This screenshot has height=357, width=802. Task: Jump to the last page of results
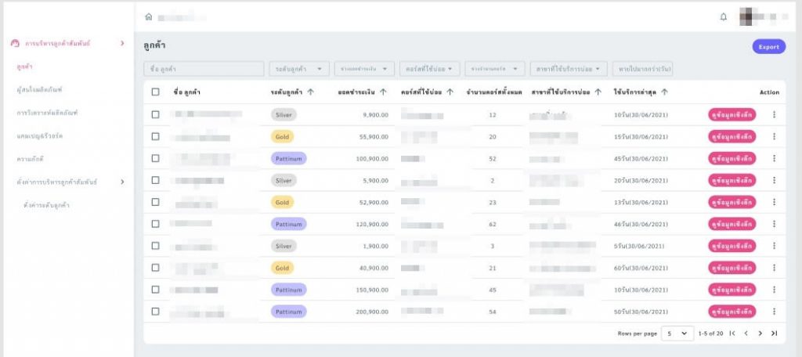click(x=774, y=334)
